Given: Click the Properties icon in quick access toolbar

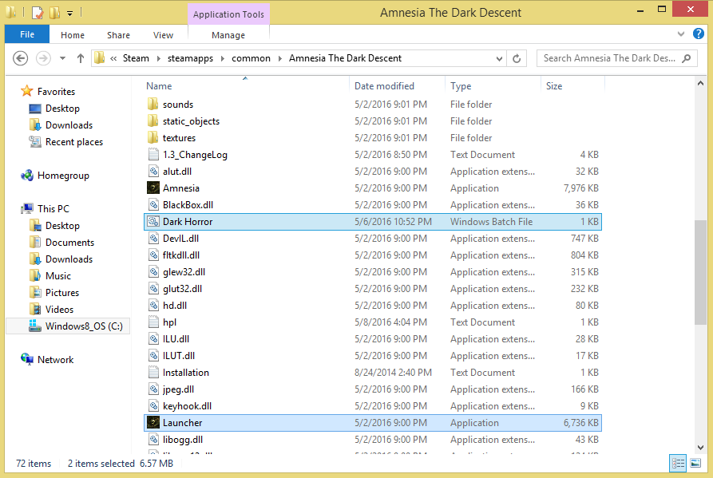Looking at the screenshot, I should (x=37, y=13).
